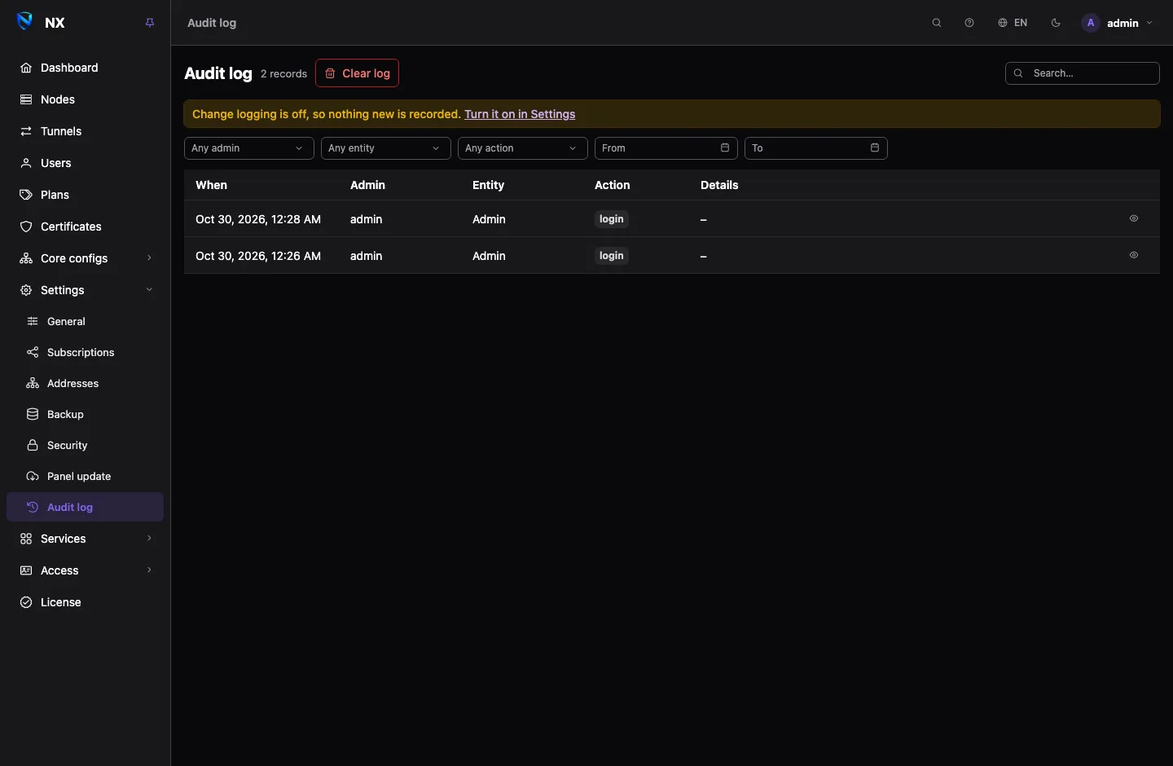
Task: Click the NX shield logo
Action: [25, 22]
